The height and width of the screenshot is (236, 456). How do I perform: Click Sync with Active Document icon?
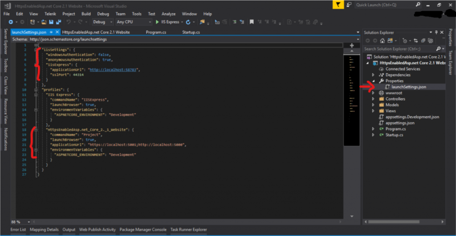(415, 40)
